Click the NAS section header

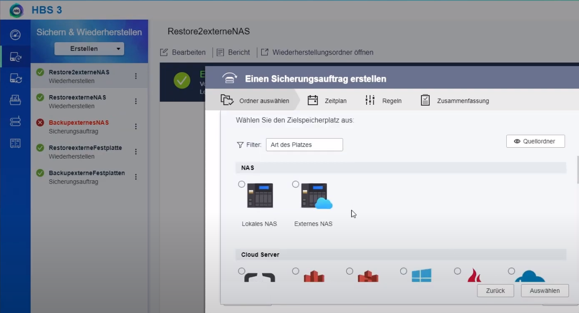tap(401, 168)
